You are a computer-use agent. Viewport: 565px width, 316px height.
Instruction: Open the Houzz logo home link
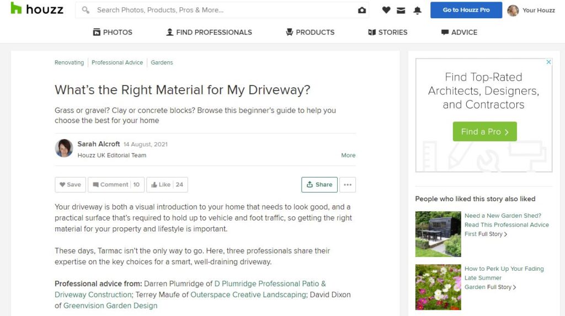[x=37, y=9]
